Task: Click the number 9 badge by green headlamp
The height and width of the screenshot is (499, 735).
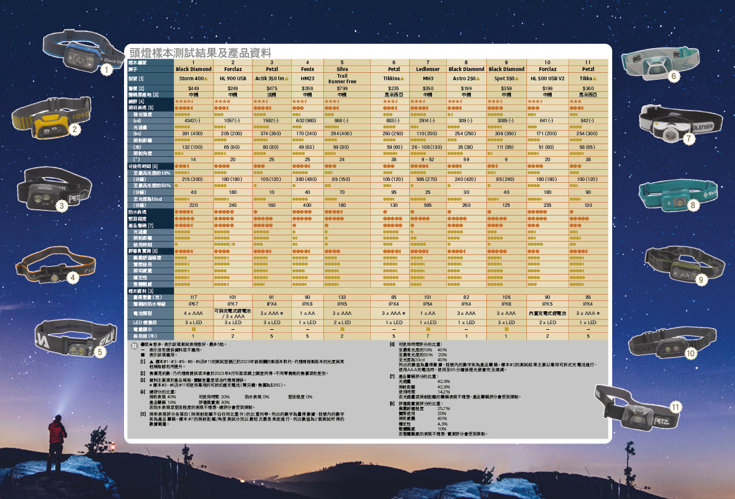Action: click(x=700, y=280)
